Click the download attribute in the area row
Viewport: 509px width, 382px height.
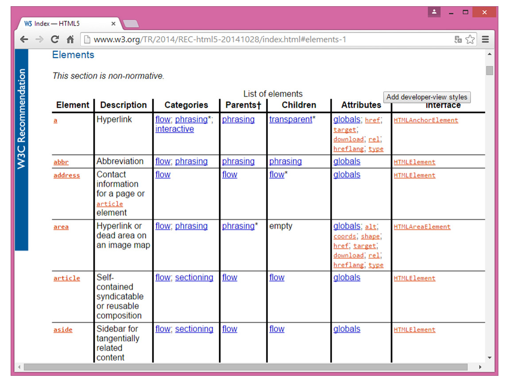pos(348,256)
